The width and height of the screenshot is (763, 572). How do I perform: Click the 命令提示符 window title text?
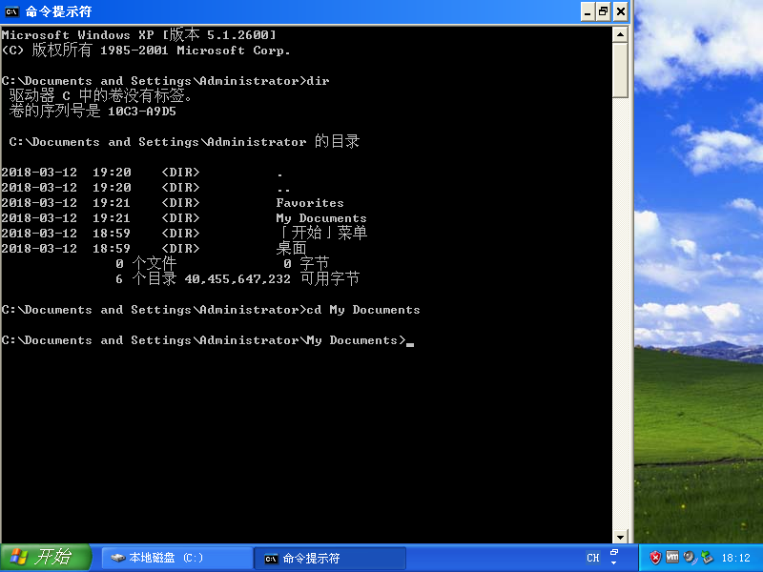pyautogui.click(x=58, y=11)
